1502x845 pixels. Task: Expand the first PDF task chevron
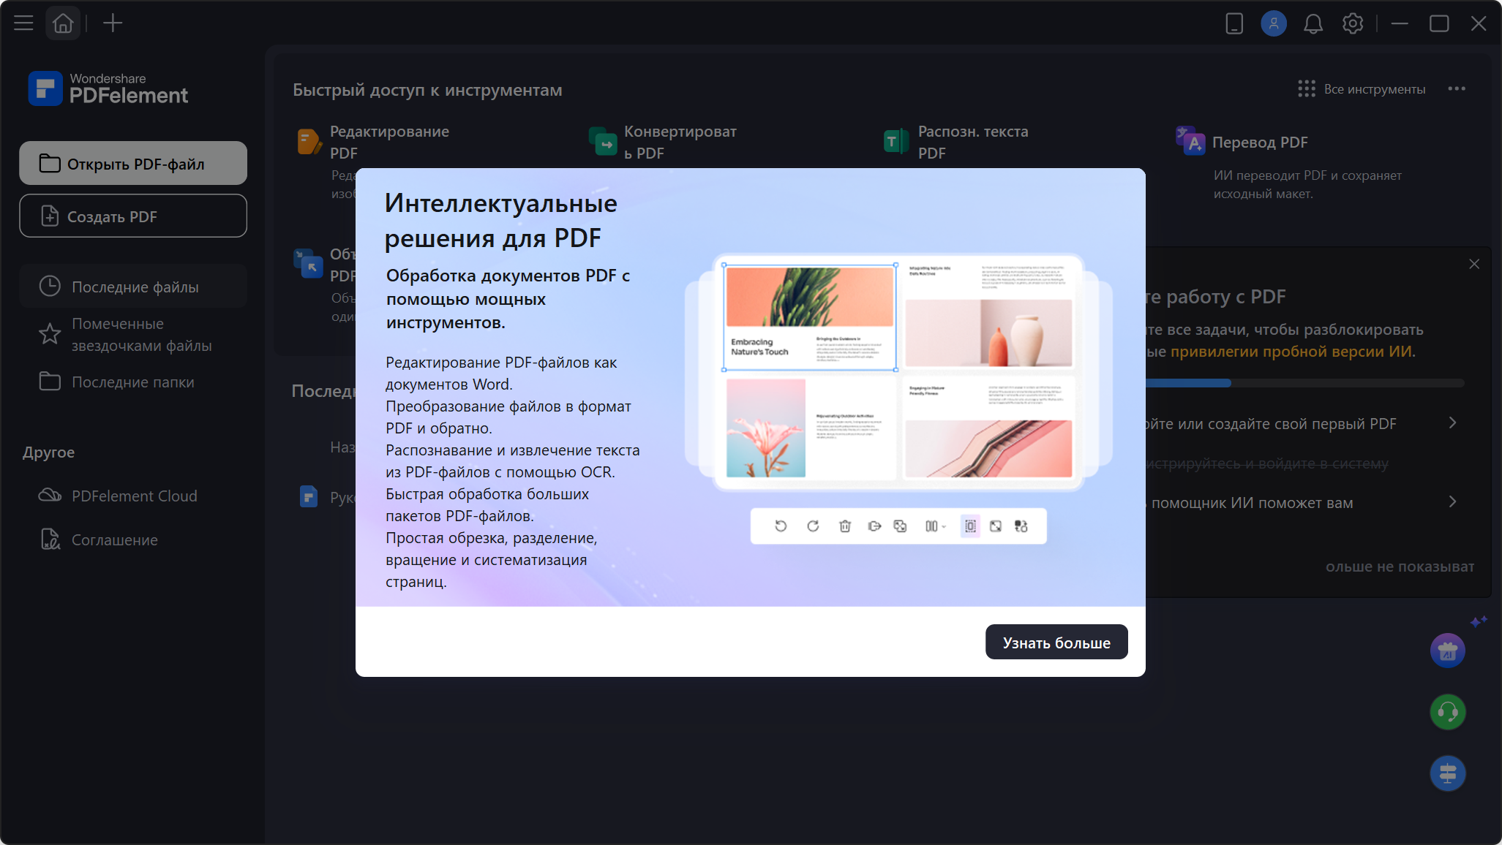[x=1452, y=423]
